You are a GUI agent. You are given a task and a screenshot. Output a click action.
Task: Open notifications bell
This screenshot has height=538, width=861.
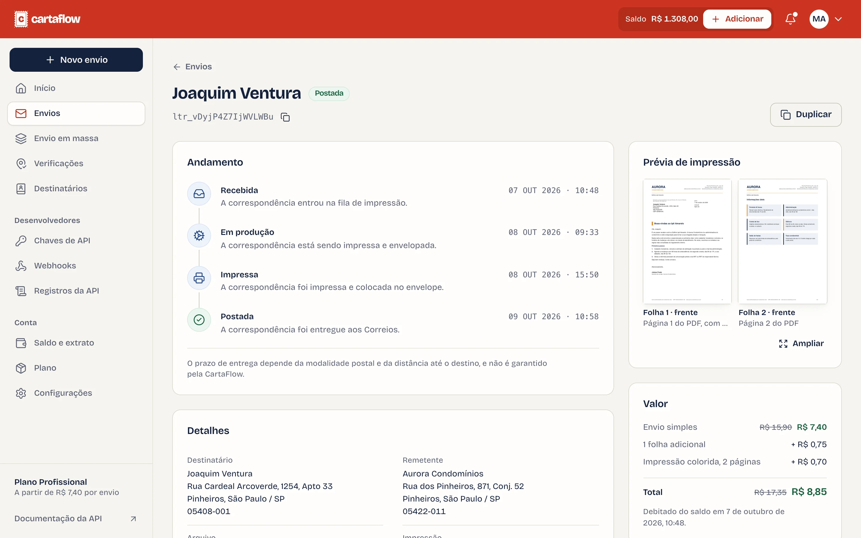tap(790, 19)
